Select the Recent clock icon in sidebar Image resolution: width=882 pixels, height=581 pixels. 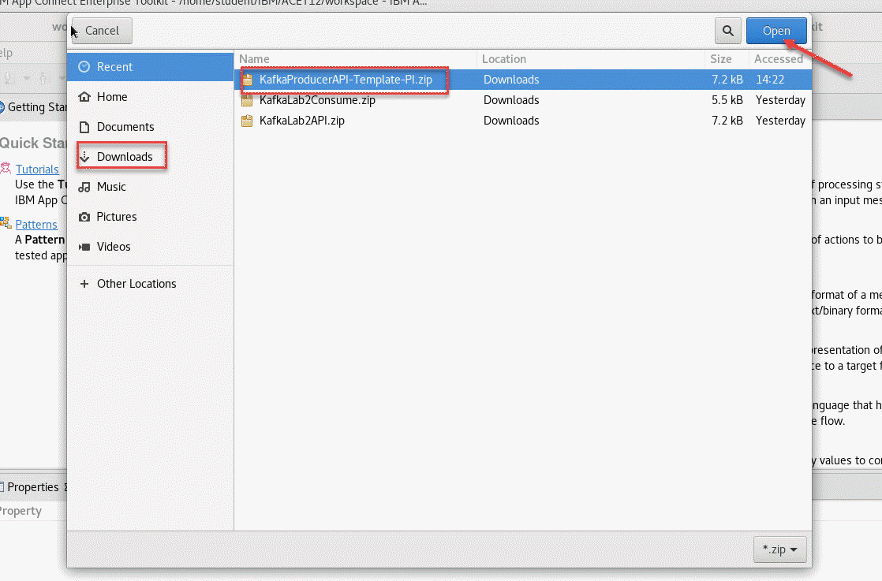click(84, 67)
